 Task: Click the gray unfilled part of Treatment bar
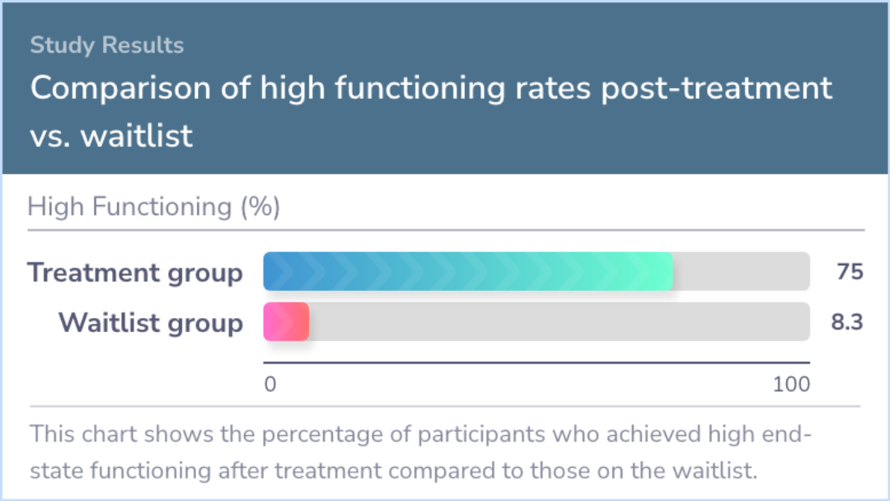pos(742,271)
